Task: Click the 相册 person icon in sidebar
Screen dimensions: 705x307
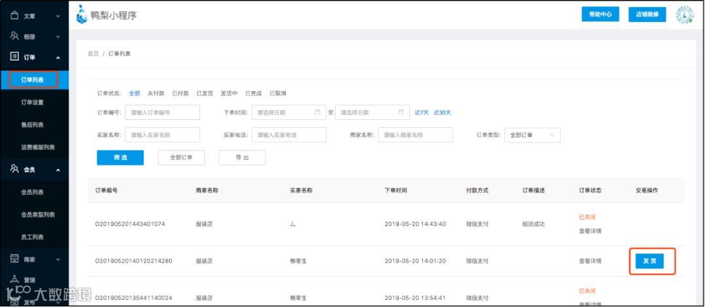Action: [14, 36]
